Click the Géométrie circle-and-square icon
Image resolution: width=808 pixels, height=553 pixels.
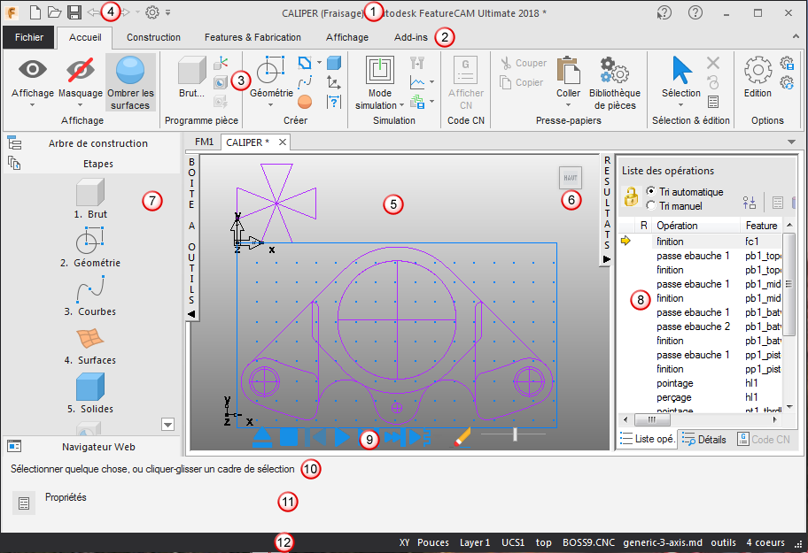(271, 70)
